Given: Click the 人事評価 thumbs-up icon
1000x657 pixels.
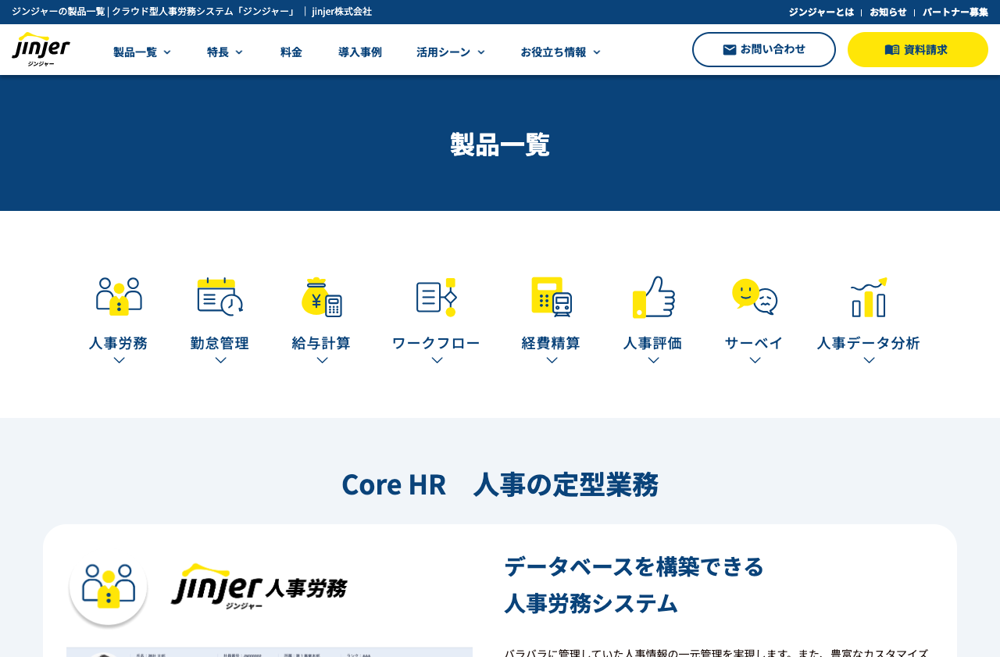Looking at the screenshot, I should 652,295.
